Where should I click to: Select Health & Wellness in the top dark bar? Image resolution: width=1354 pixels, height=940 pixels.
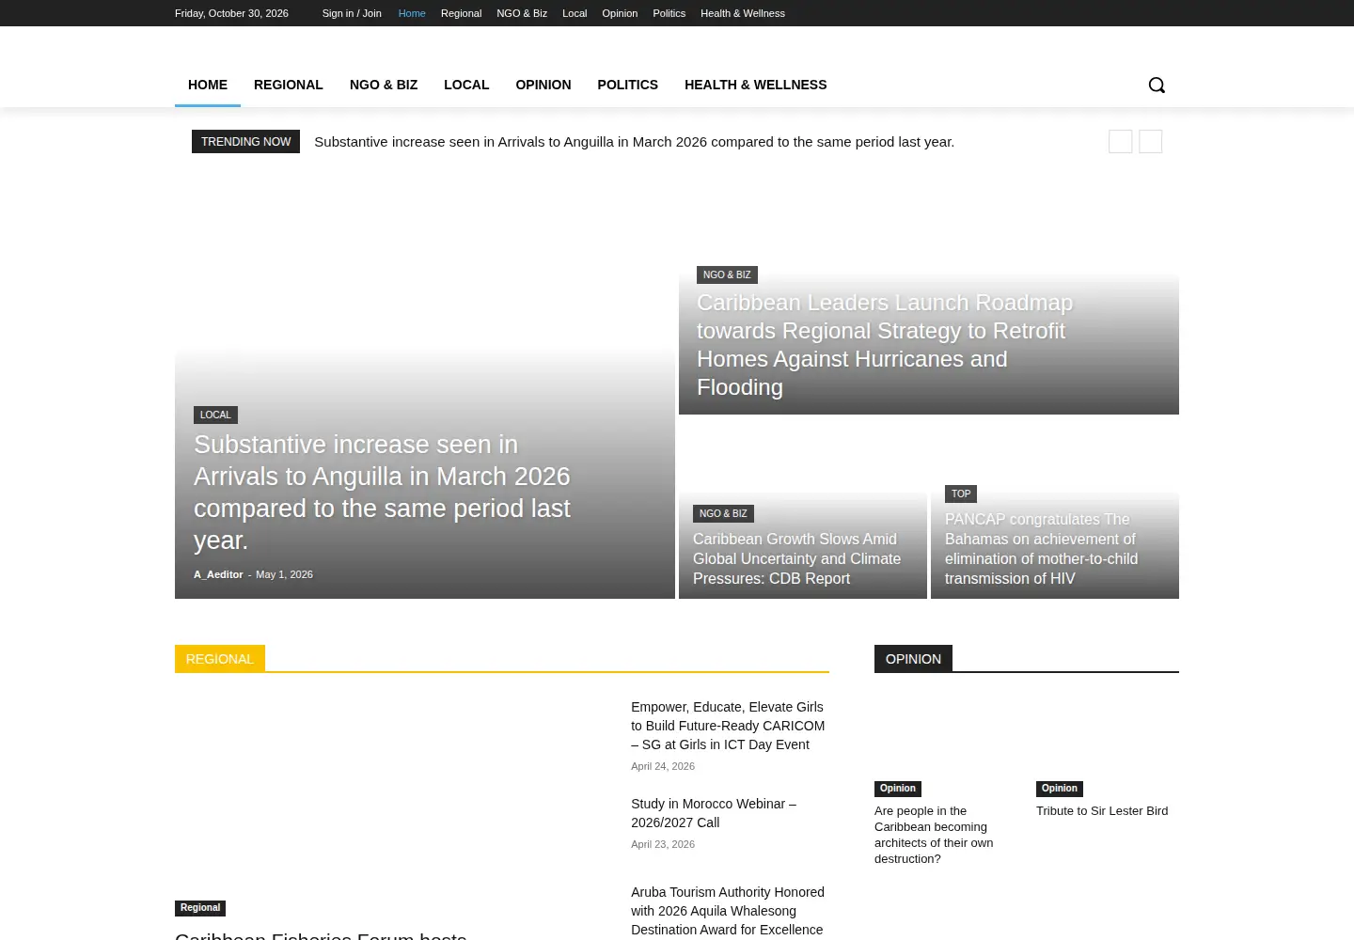[x=743, y=13]
